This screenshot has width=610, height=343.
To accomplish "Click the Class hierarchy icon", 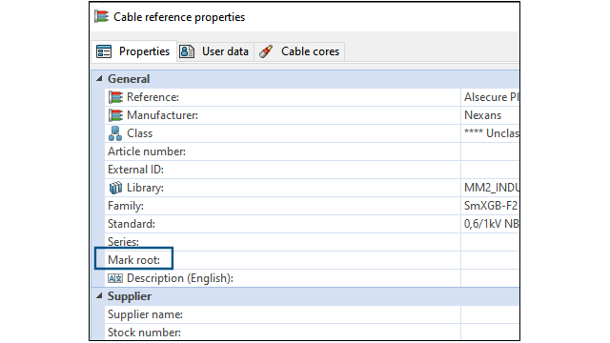I will [x=115, y=133].
